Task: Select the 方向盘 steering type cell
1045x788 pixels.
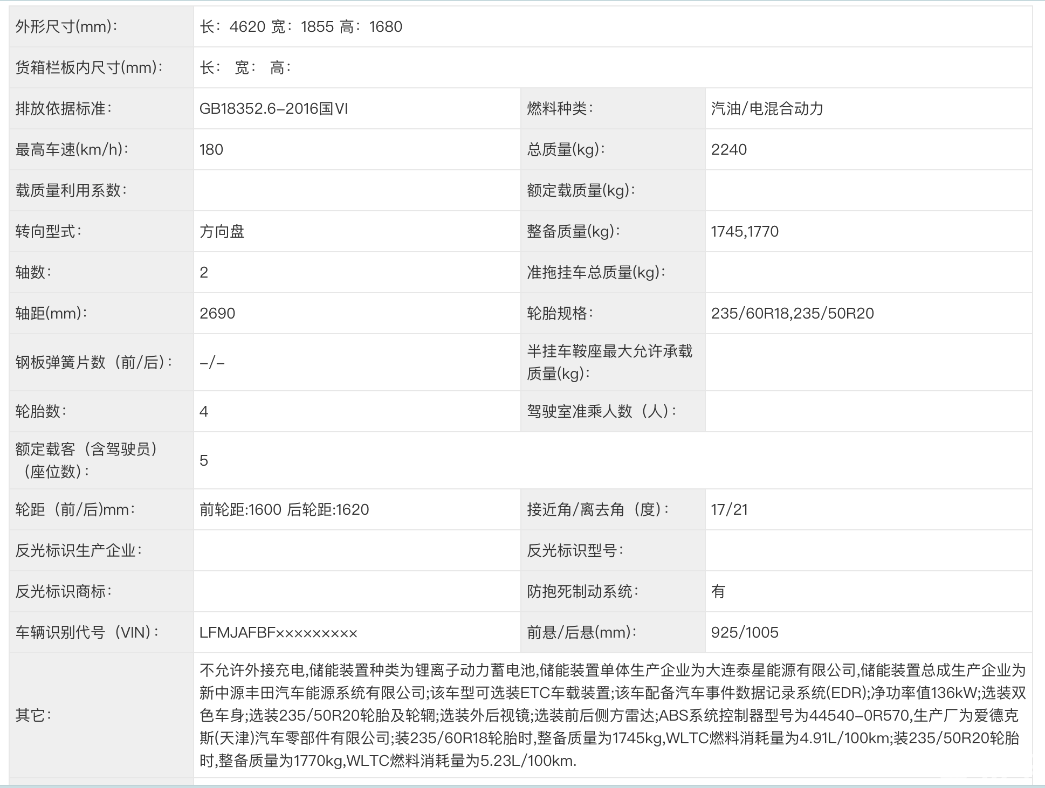Action: click(222, 231)
